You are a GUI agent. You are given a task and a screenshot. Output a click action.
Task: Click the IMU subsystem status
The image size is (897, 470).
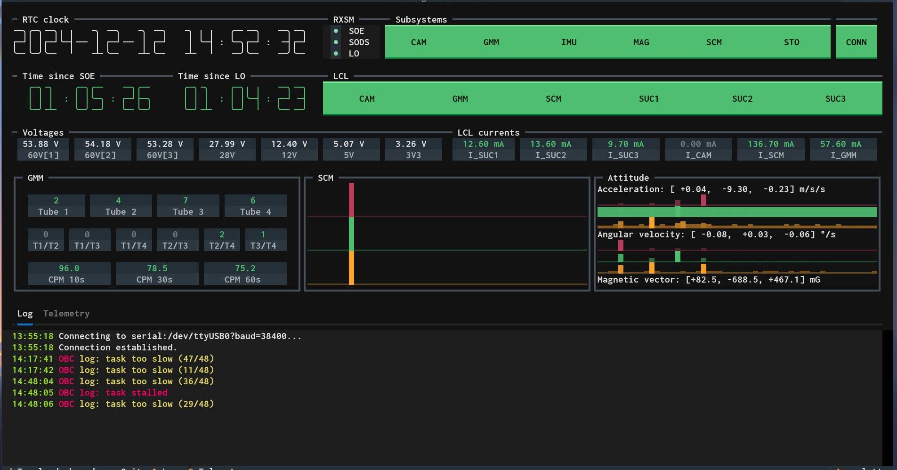click(569, 42)
